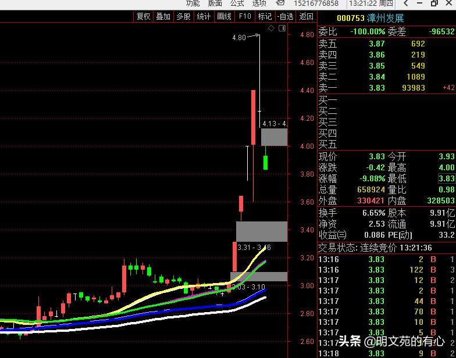The width and height of the screenshot is (456, 358).
Task: Click the 卖四 price 3.86
Action: [377, 55]
